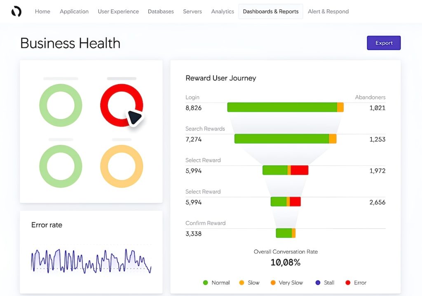
Task: Click the AppDynamics logo icon
Action: pyautogui.click(x=16, y=11)
